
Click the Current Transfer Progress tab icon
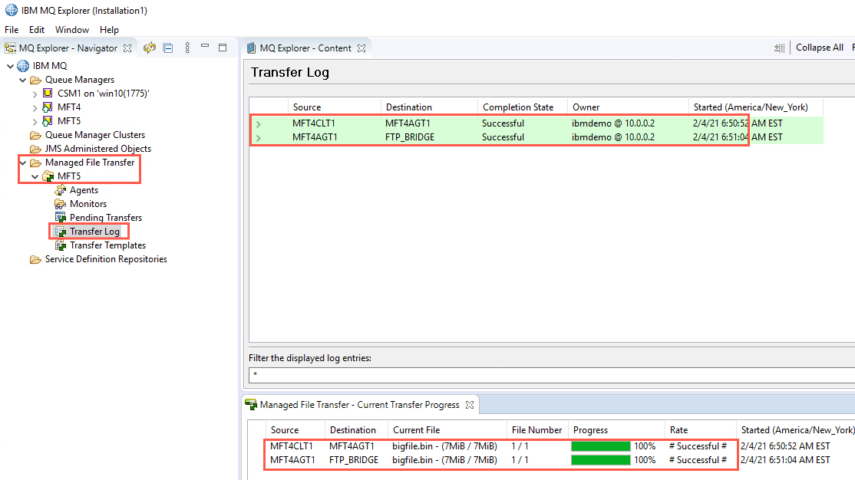tap(251, 405)
